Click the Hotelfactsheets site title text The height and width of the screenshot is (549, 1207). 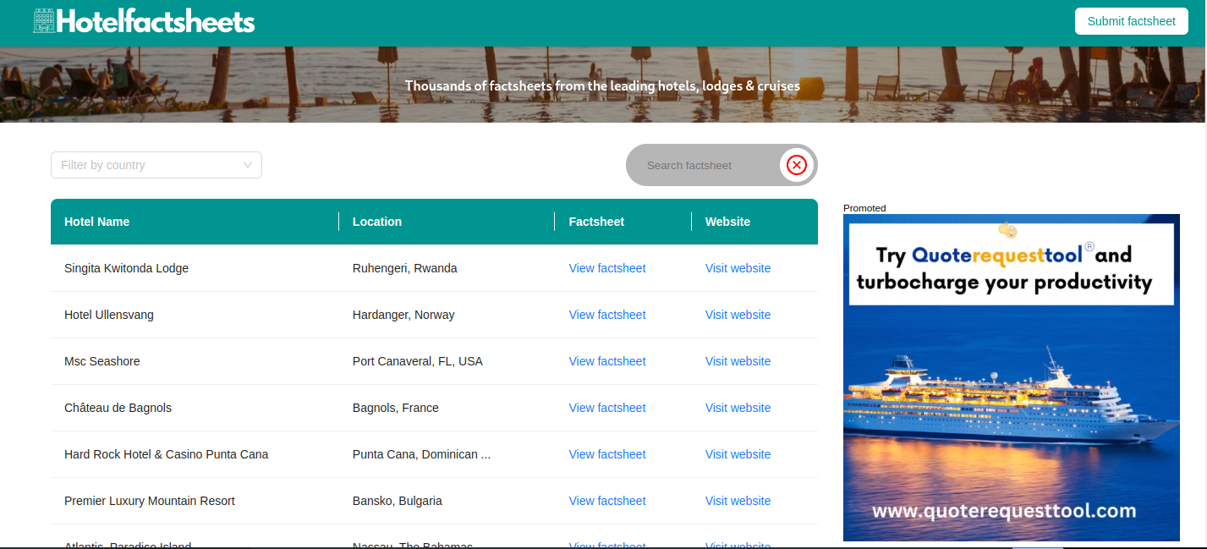156,22
